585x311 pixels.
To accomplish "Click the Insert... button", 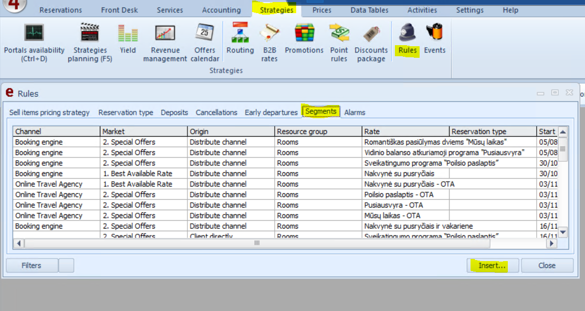I will click(493, 265).
